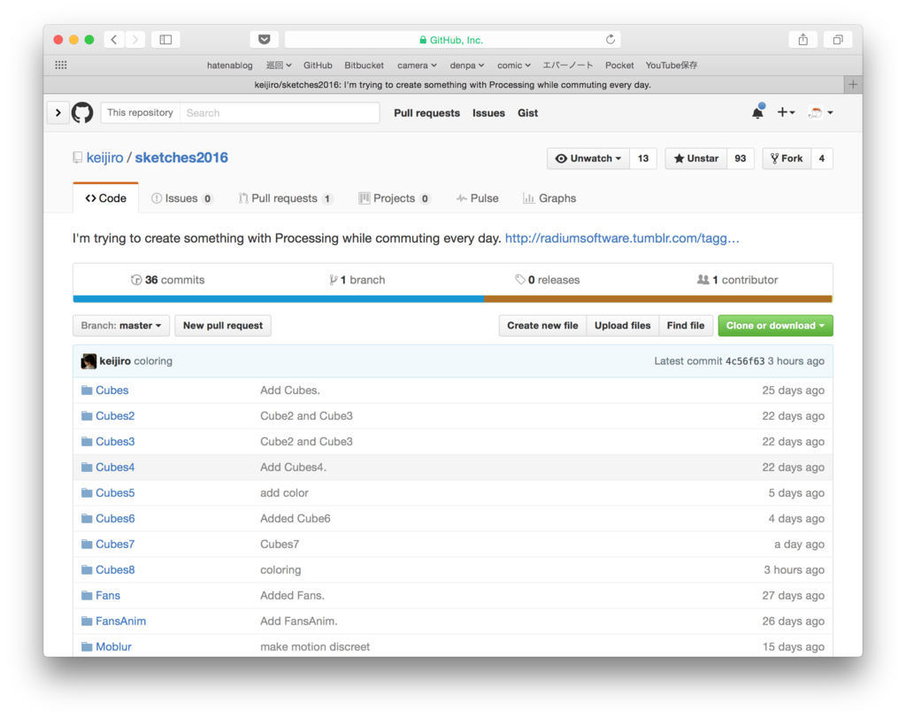Go back with Safari's back arrow
This screenshot has height=719, width=906.
(x=114, y=39)
